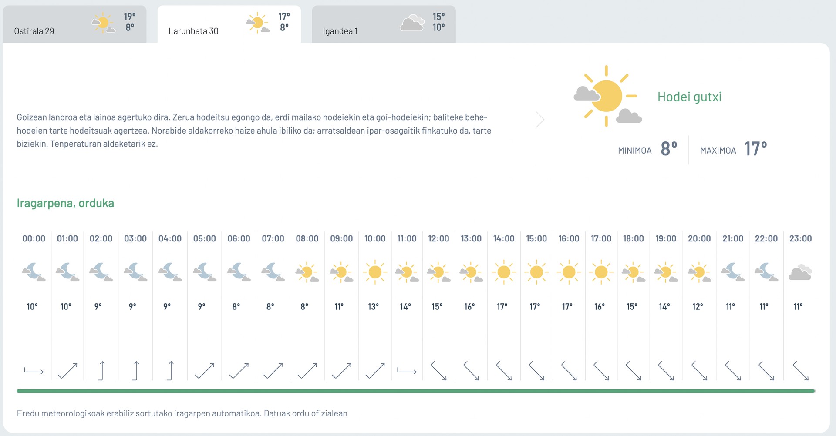
Task: Click the sun-cloud icon in Ostirala 29 tab
Action: 103,23
